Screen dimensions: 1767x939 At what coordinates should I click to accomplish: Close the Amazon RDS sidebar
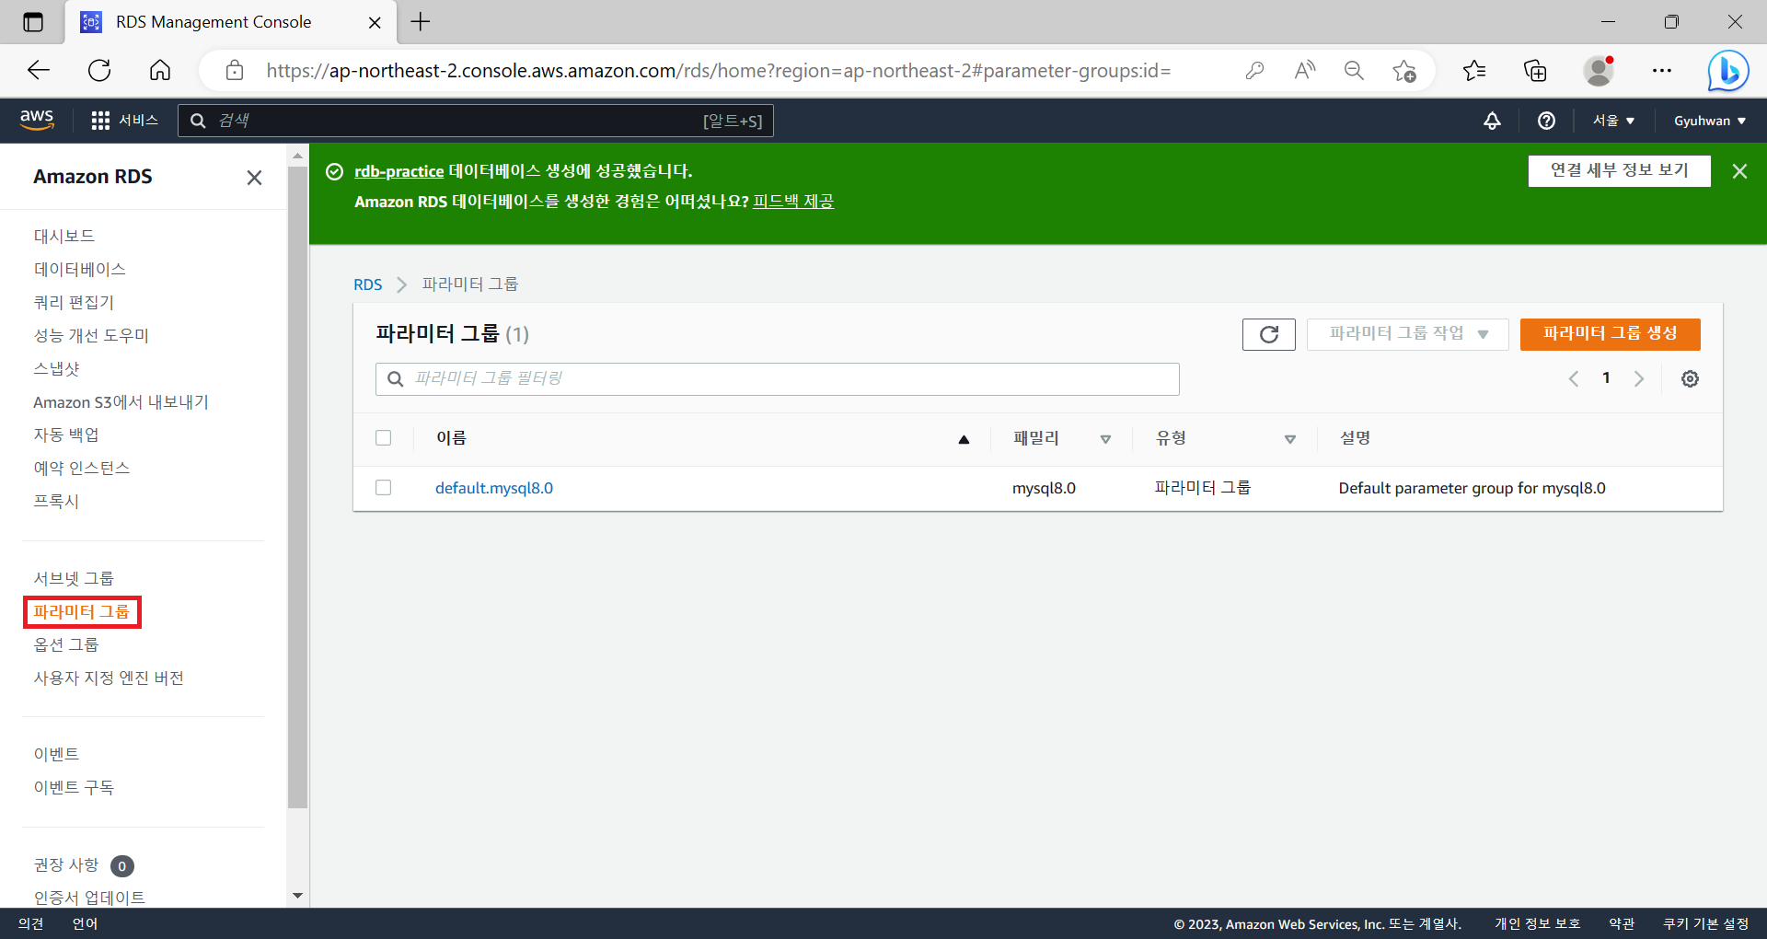click(254, 178)
